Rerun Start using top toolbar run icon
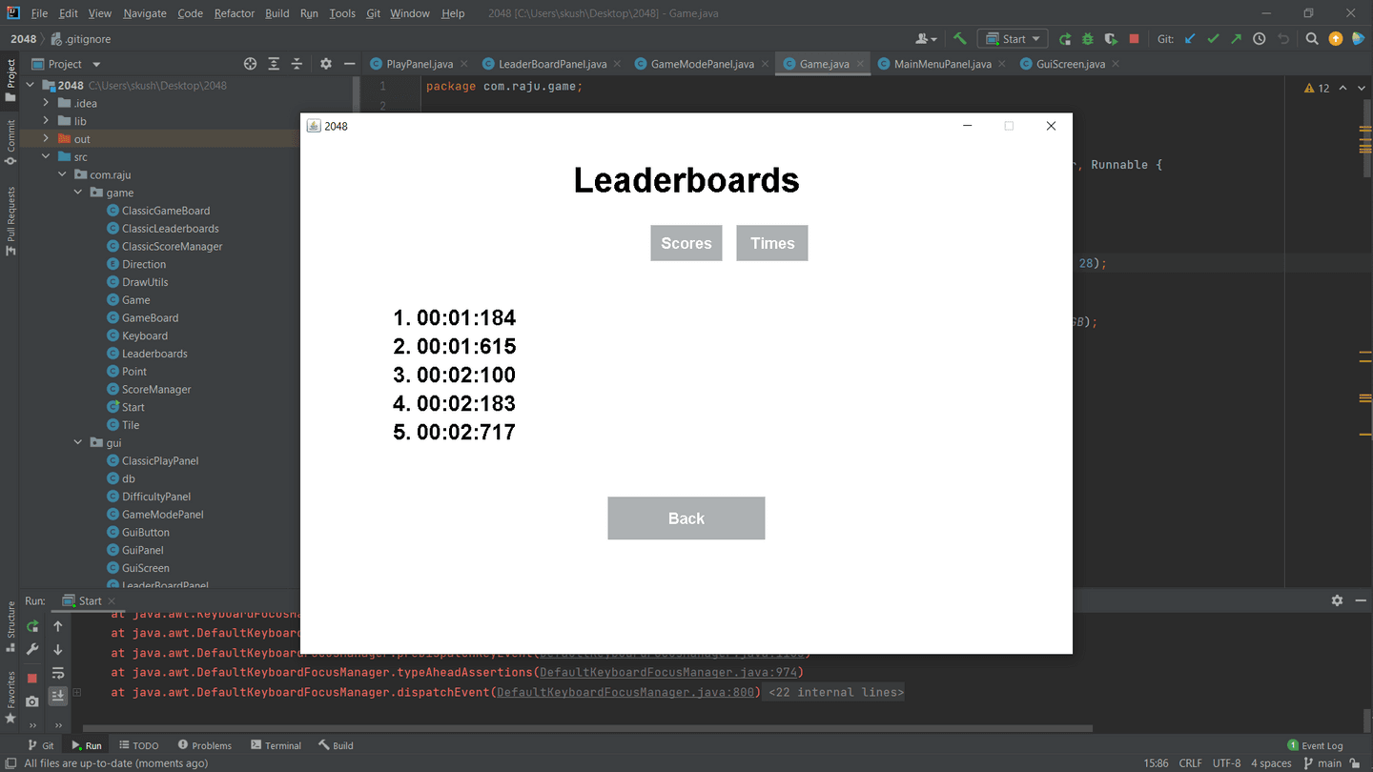This screenshot has width=1373, height=772. tap(1065, 39)
